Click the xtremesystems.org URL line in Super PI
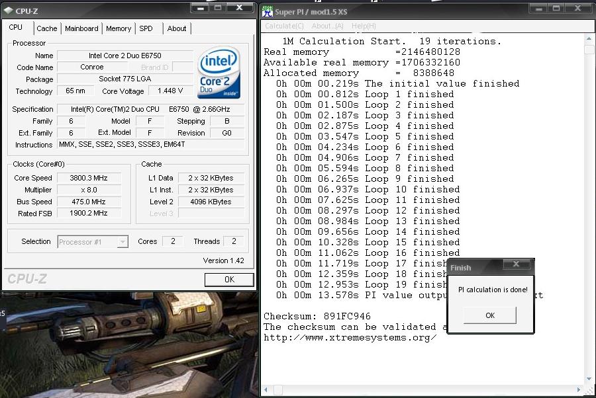This screenshot has height=398, width=596. [350, 337]
